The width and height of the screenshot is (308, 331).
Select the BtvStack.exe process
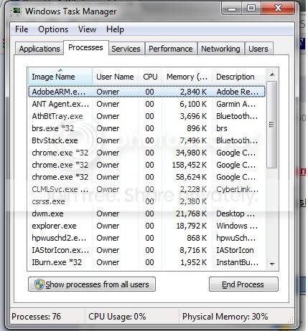click(x=146, y=140)
